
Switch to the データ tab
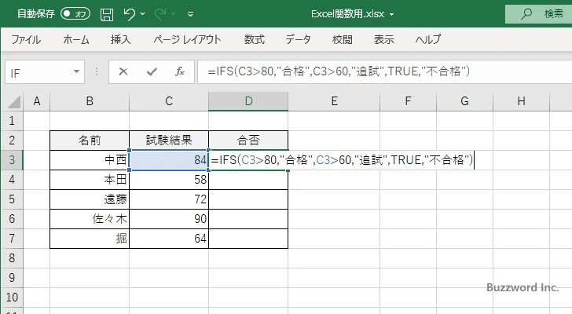pos(298,39)
